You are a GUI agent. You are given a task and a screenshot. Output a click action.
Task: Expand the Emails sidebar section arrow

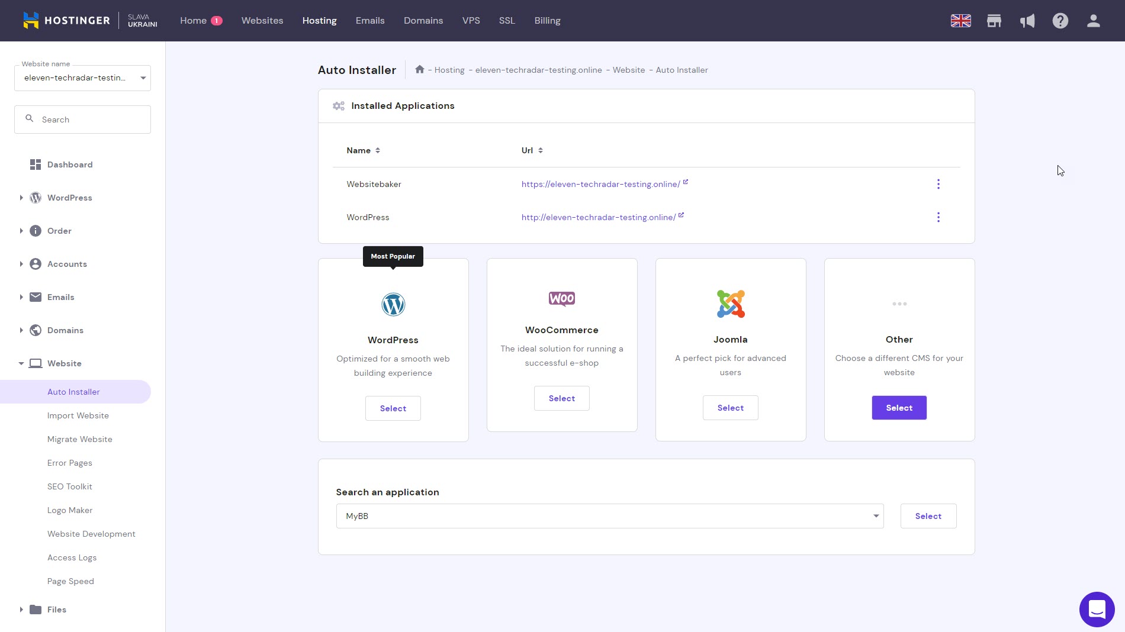tap(21, 297)
